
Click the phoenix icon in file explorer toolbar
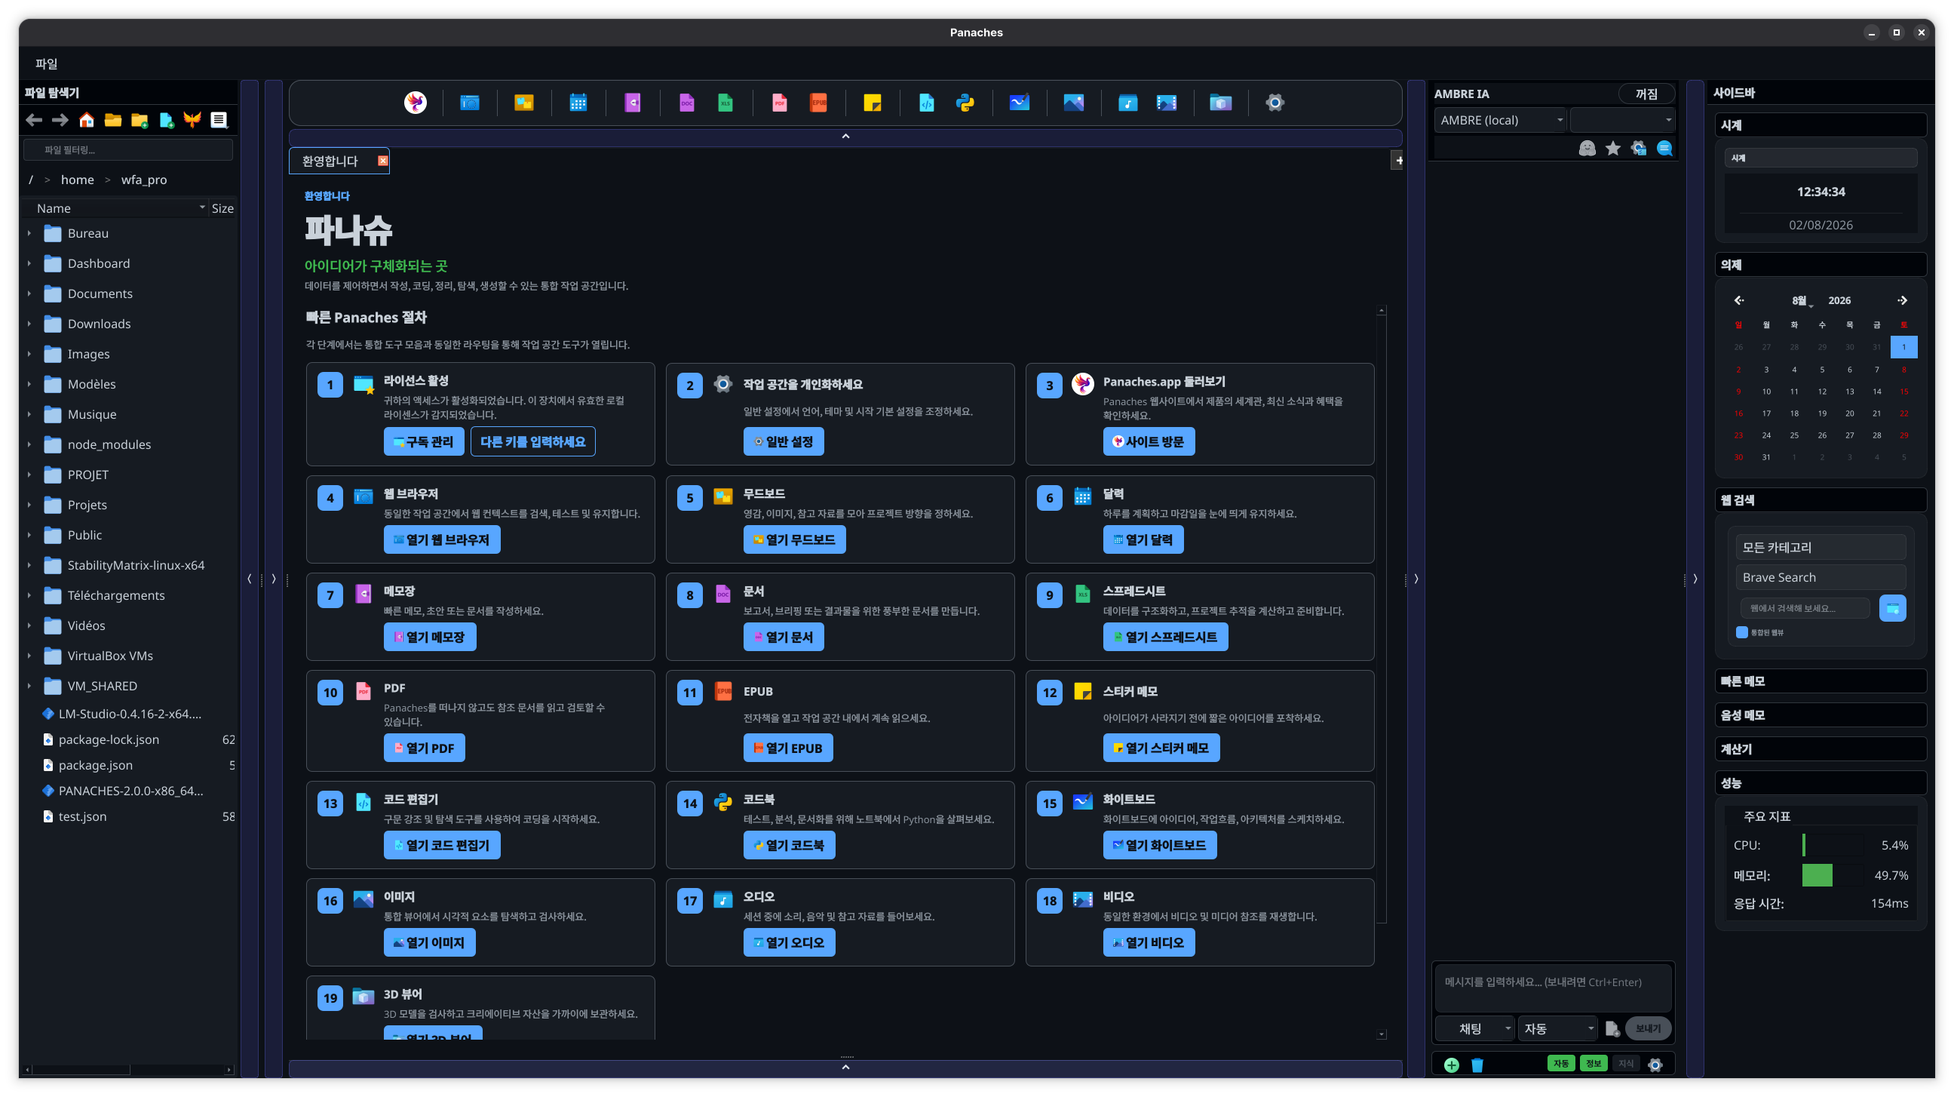point(192,120)
